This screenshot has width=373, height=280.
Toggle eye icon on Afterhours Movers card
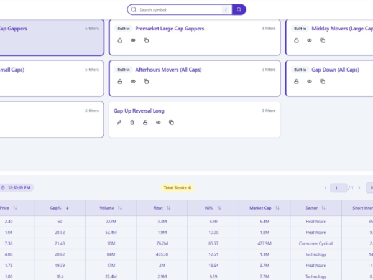point(133,82)
